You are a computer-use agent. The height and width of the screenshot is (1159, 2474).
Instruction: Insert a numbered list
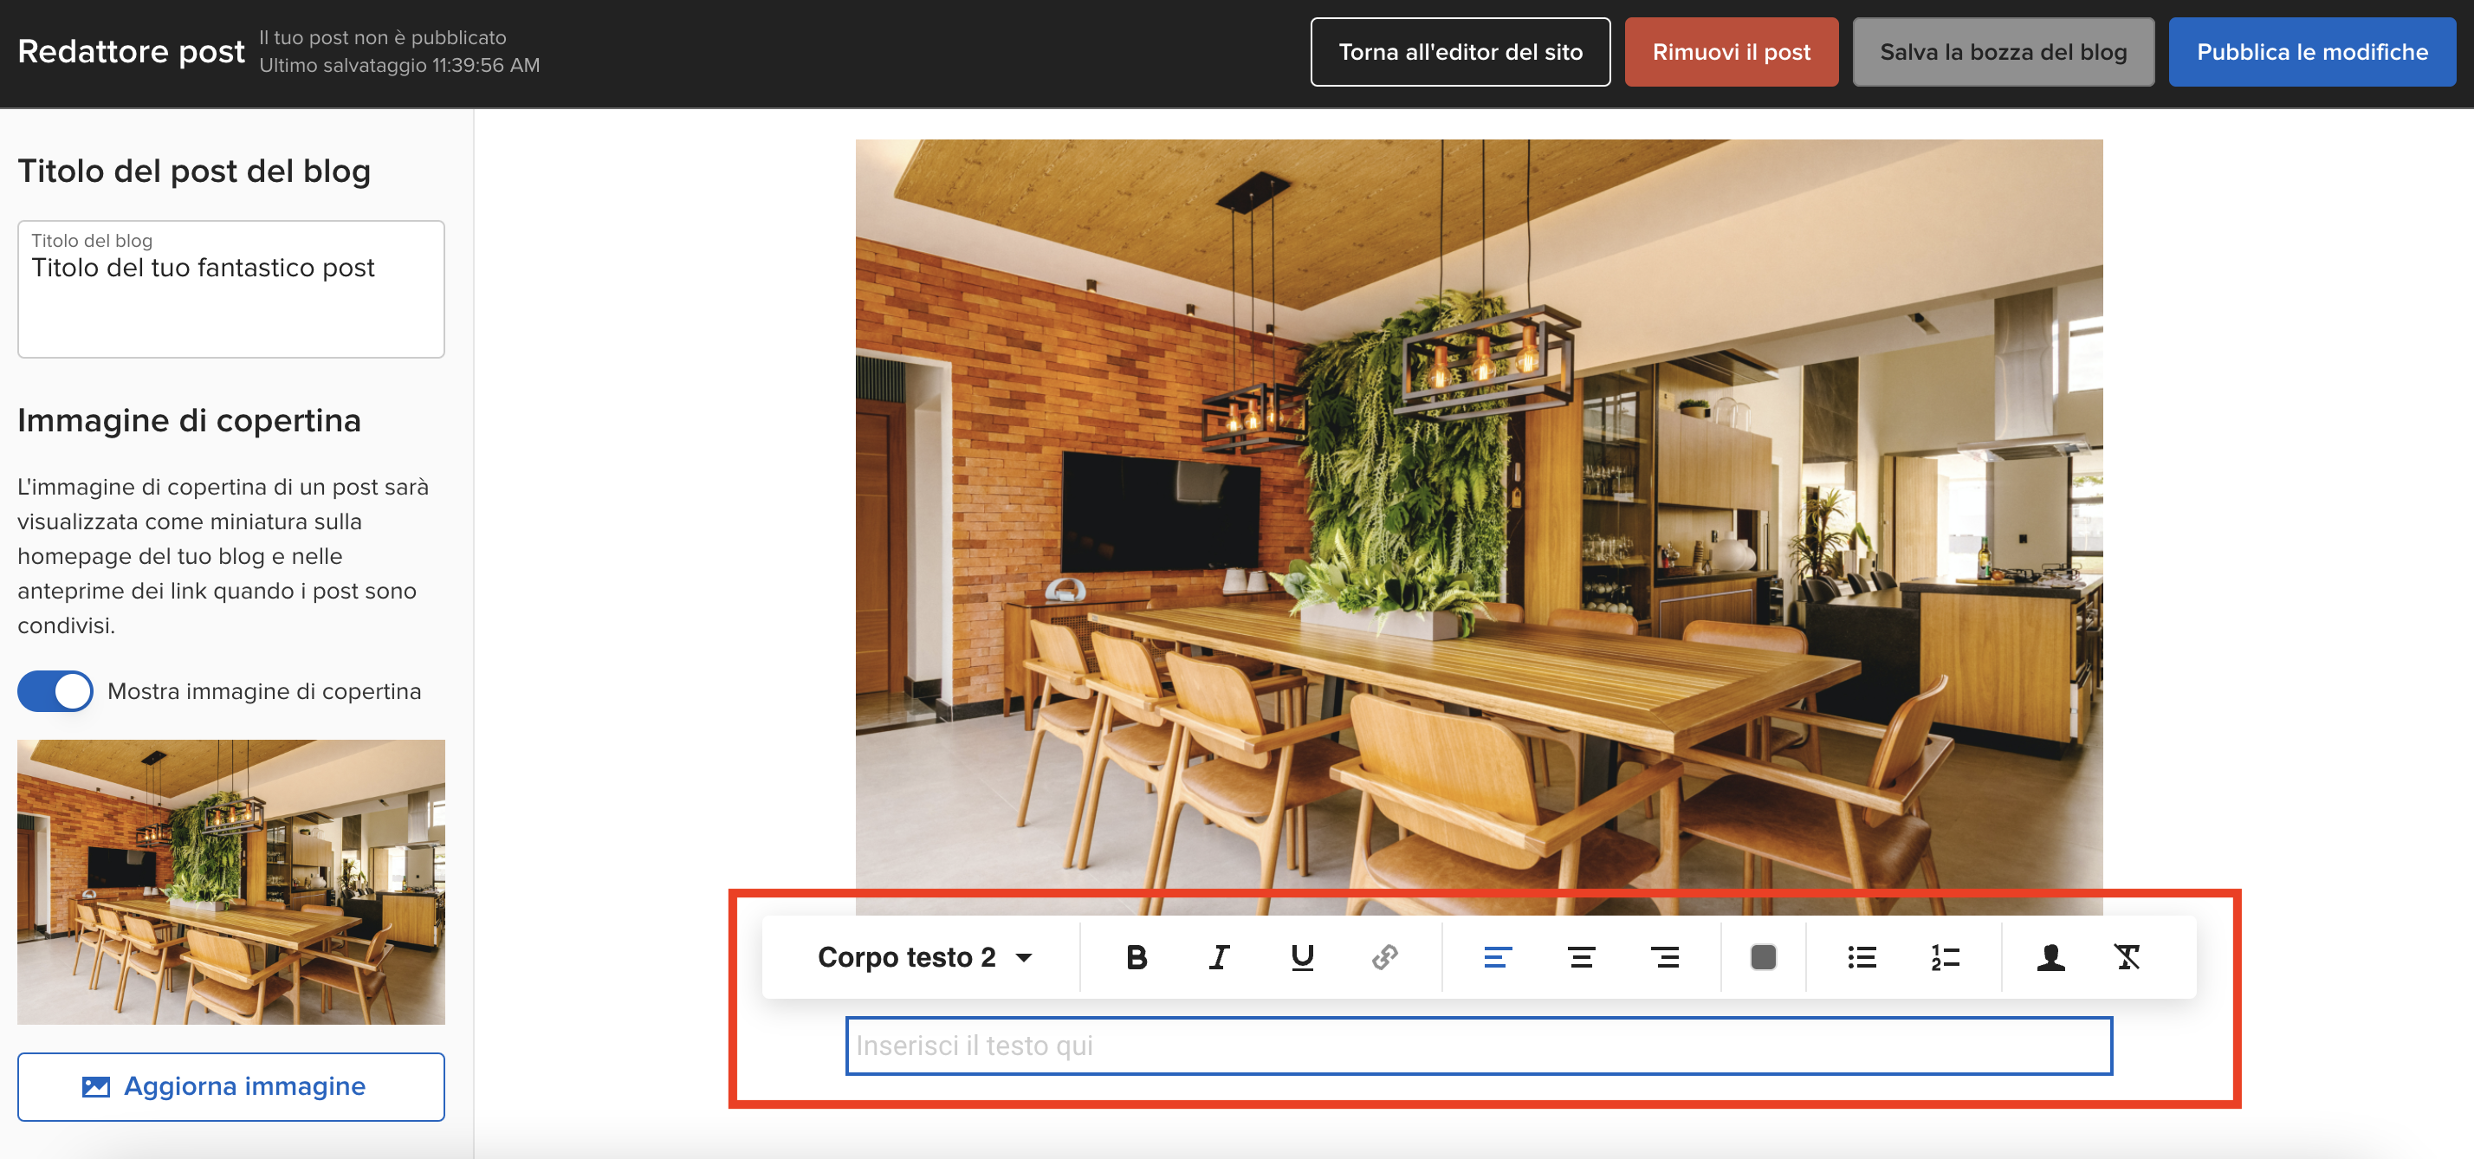click(x=1945, y=957)
